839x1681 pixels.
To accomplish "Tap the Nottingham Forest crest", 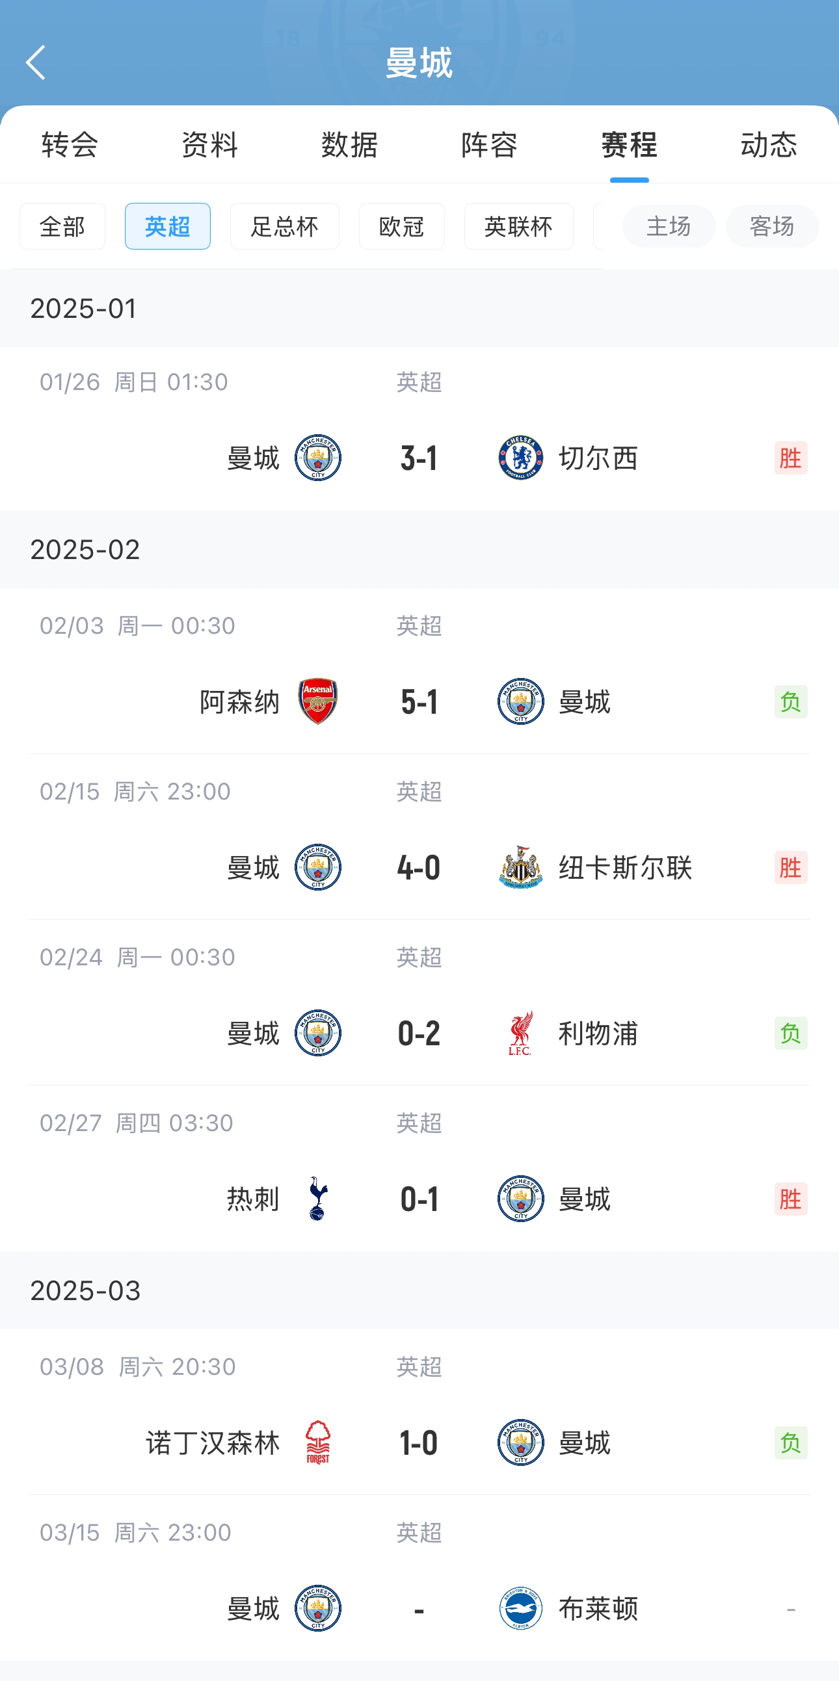I will (x=318, y=1442).
